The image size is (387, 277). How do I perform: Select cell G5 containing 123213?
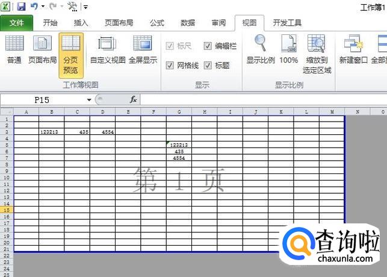click(x=179, y=145)
